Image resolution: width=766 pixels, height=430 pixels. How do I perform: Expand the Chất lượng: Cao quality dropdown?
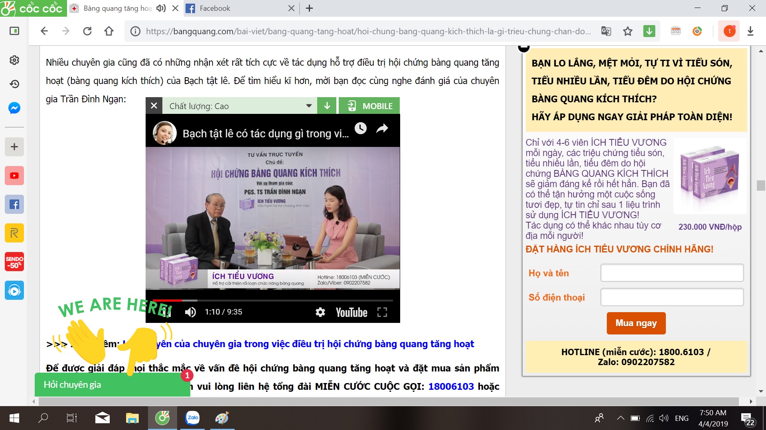pyautogui.click(x=308, y=106)
